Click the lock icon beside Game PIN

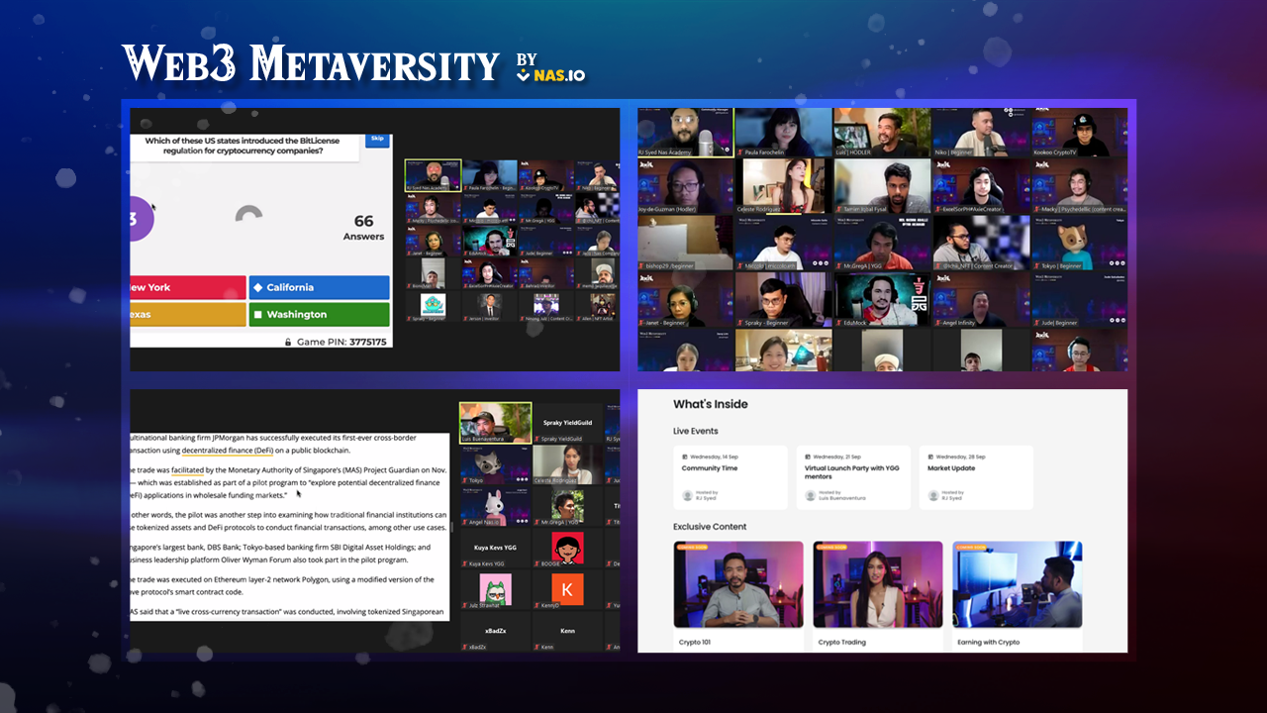pos(288,342)
